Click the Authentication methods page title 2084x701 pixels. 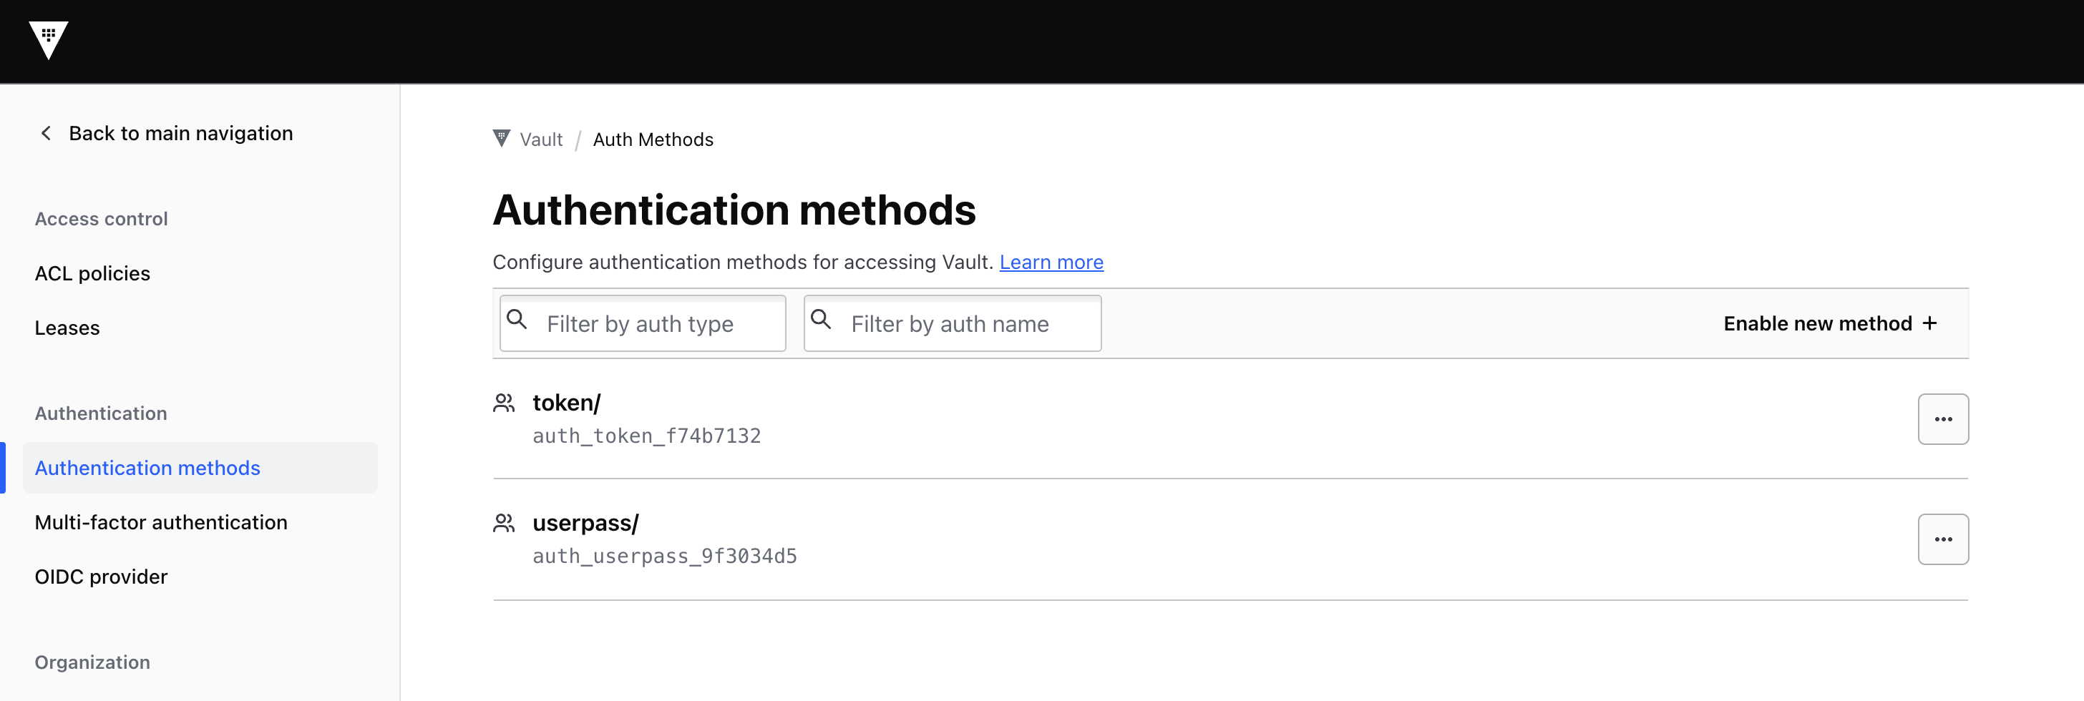[734, 210]
